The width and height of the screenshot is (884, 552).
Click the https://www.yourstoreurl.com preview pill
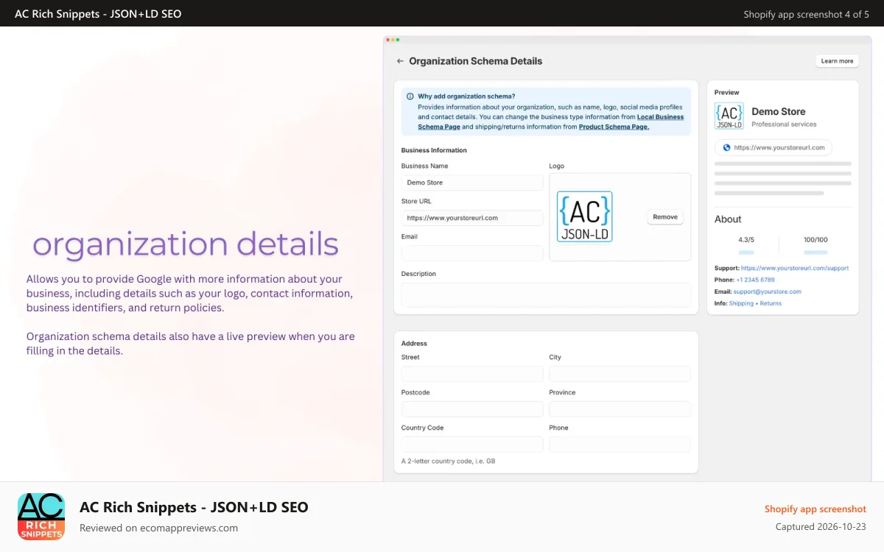773,148
